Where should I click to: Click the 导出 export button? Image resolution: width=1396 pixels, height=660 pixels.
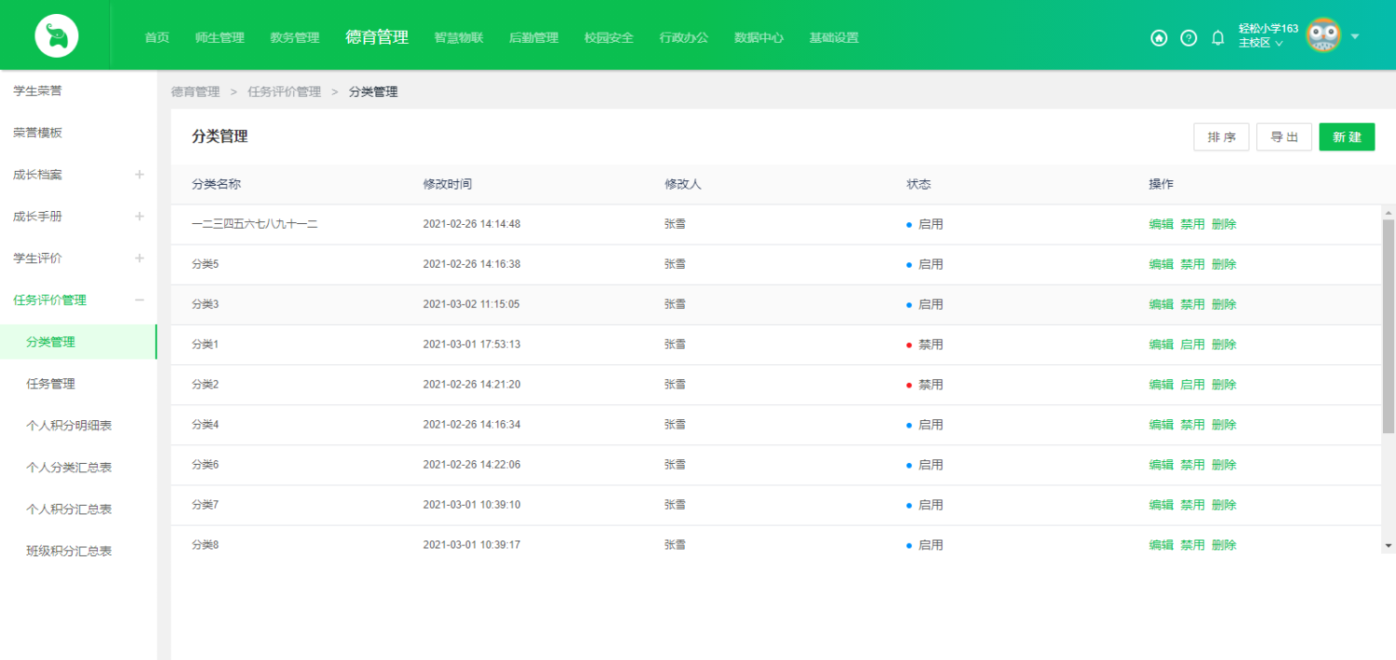point(1283,138)
